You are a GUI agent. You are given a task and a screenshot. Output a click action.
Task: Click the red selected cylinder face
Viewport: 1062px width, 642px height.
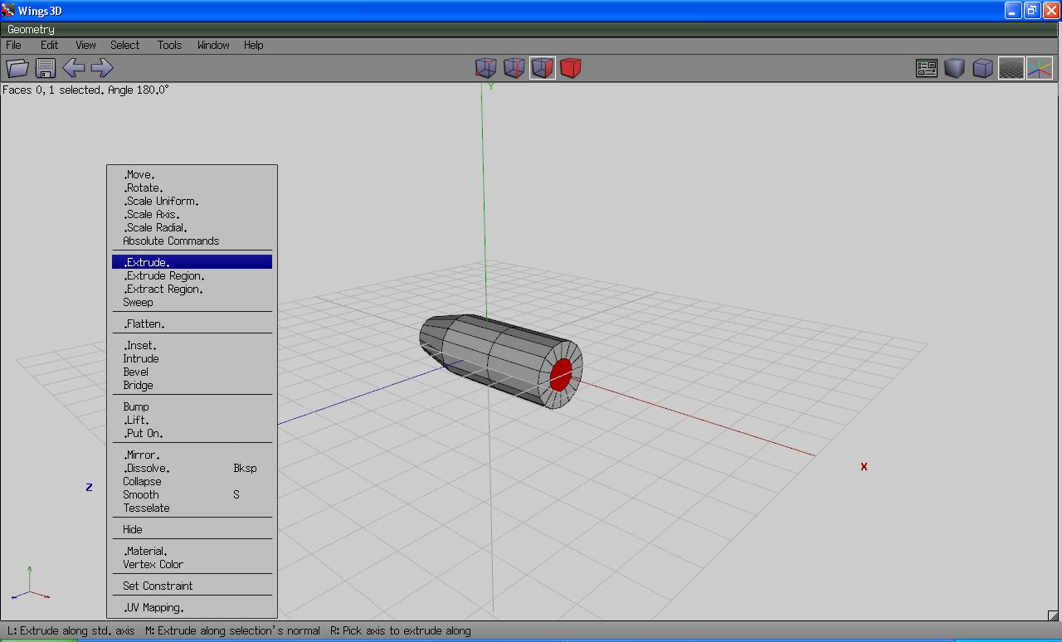point(561,374)
